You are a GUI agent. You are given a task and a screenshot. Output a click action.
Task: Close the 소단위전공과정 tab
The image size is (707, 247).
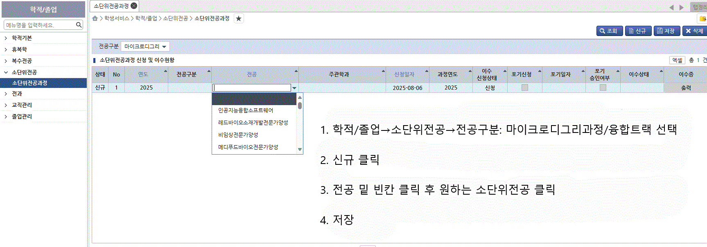click(134, 6)
